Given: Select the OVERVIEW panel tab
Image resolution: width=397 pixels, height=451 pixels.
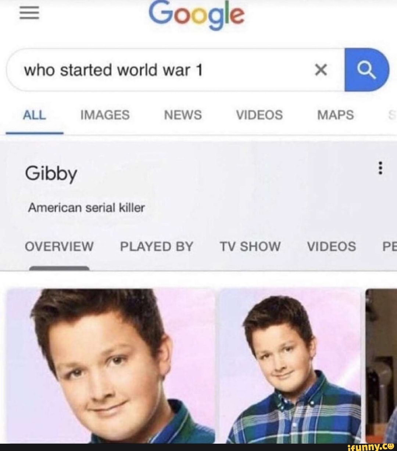Looking at the screenshot, I should (59, 246).
